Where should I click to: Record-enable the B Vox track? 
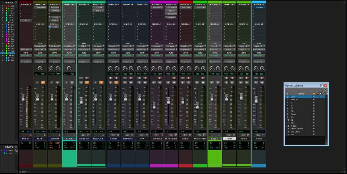point(262,78)
